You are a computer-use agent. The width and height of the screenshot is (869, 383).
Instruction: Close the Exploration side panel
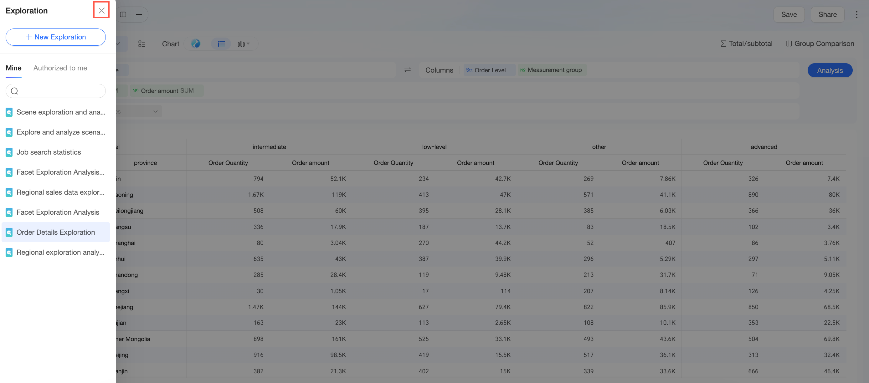click(x=101, y=10)
